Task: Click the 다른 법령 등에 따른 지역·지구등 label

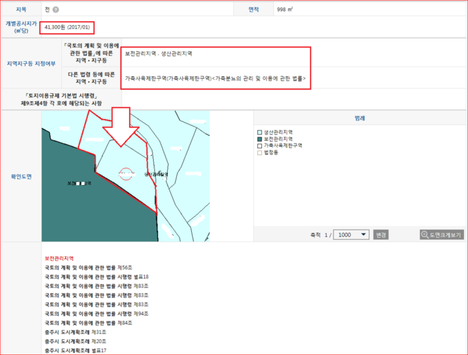Action: [91, 78]
